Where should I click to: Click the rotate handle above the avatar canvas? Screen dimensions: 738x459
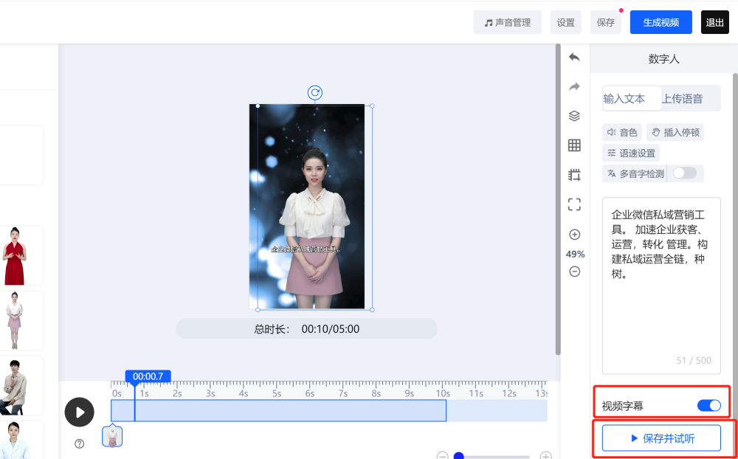[315, 93]
